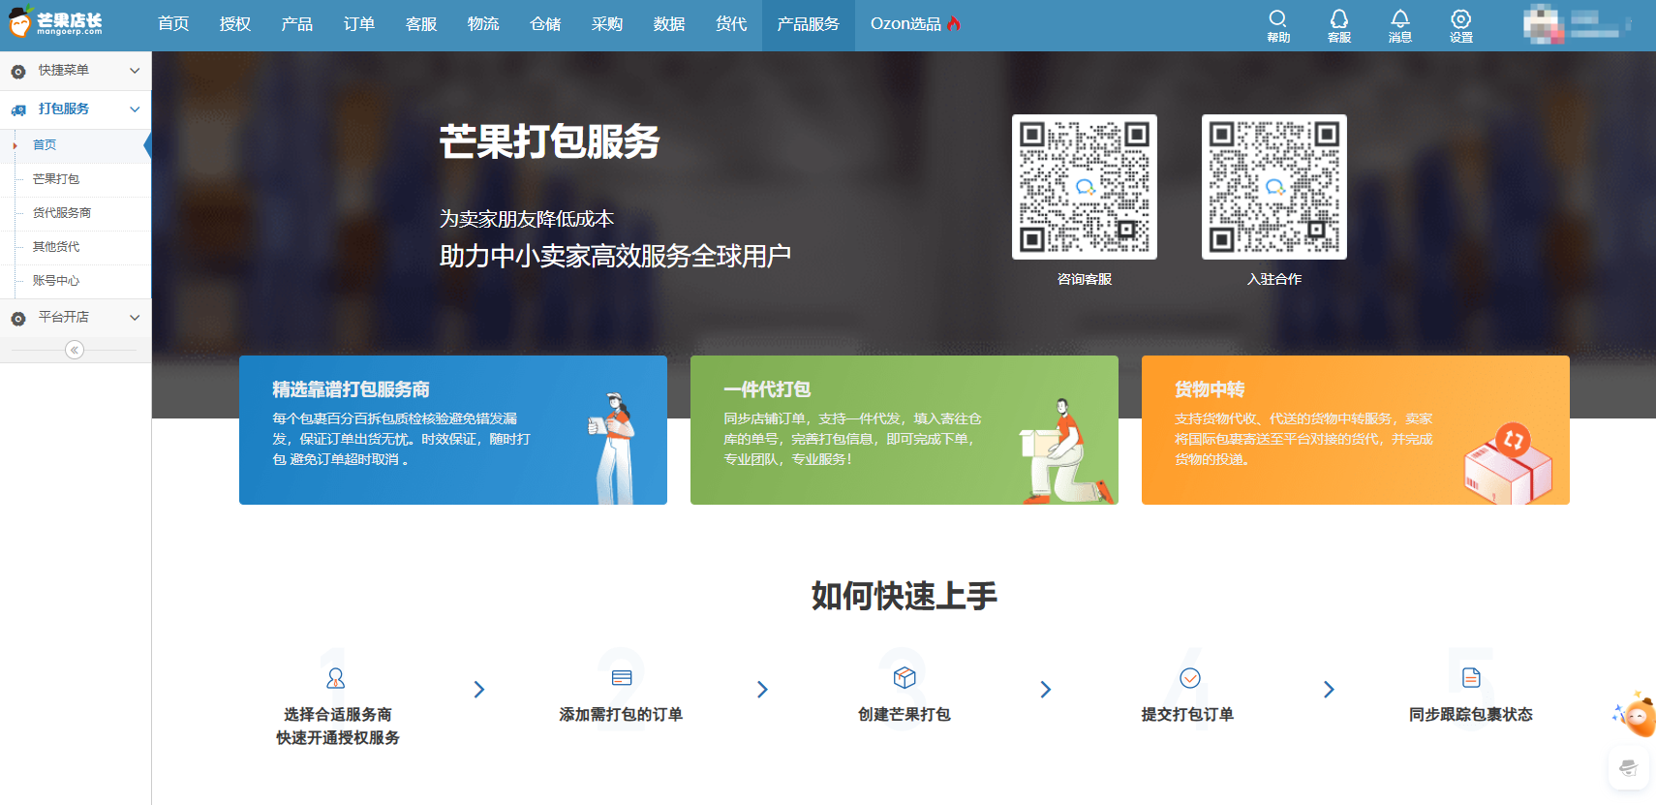Click the 添加需打包的订单 step text

621,715
